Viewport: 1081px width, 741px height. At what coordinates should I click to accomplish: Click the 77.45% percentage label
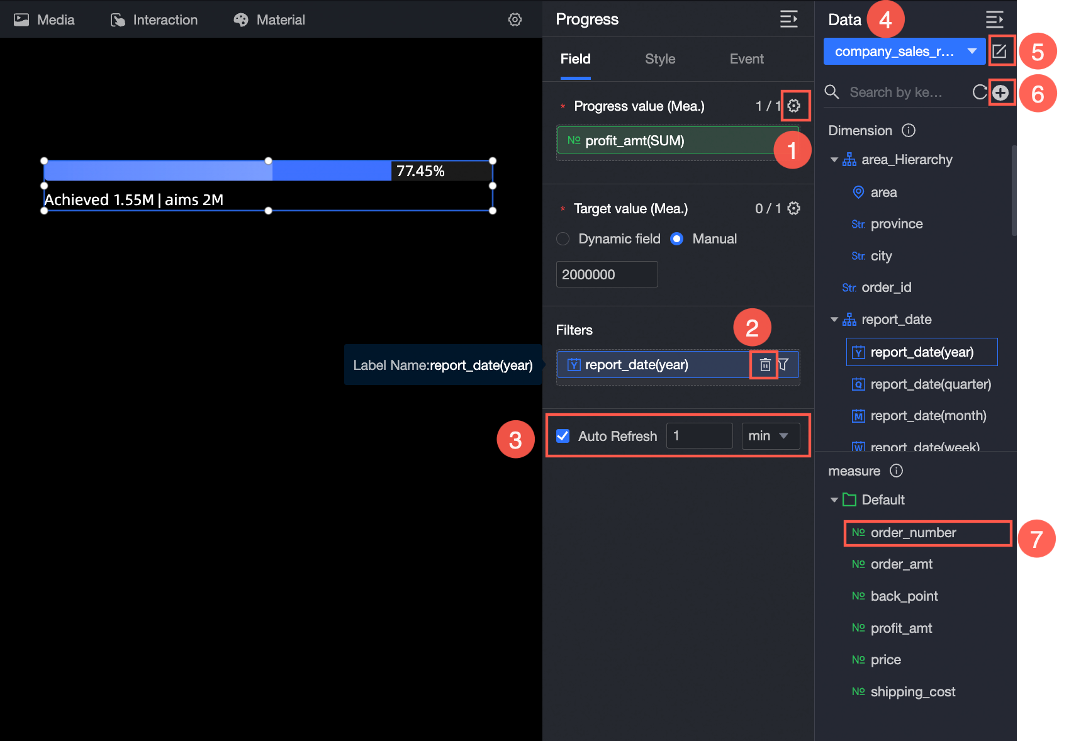click(x=420, y=171)
